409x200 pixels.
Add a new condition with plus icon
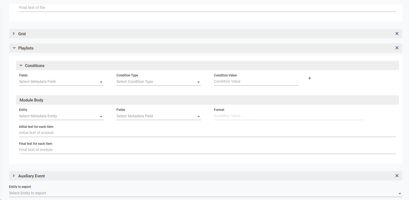pos(309,78)
